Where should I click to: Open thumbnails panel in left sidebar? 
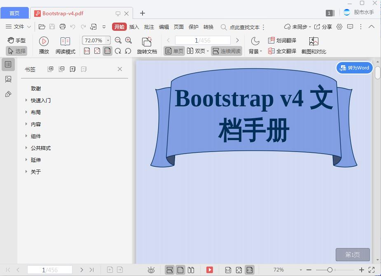point(8,79)
